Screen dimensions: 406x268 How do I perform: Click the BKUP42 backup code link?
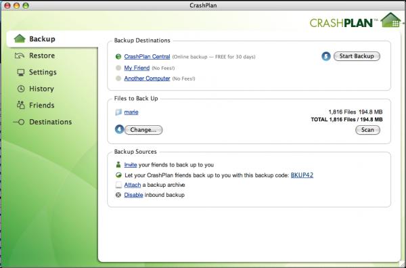pos(302,175)
